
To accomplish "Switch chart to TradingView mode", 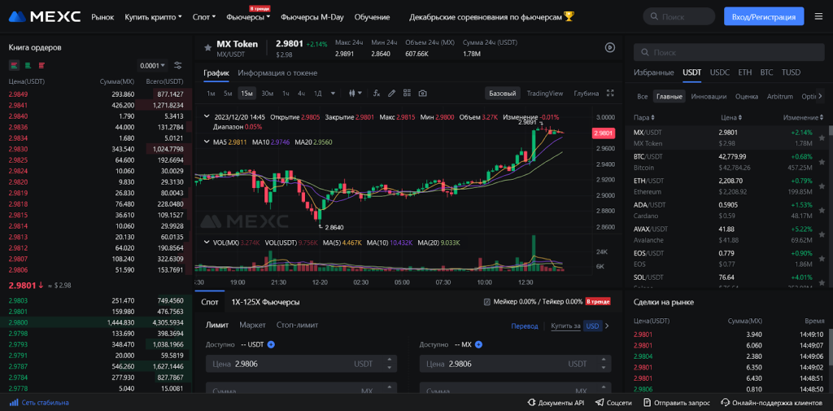I will click(x=544, y=93).
